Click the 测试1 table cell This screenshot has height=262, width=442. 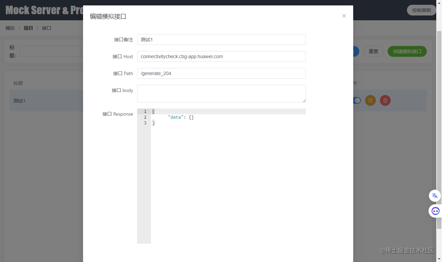click(x=20, y=101)
